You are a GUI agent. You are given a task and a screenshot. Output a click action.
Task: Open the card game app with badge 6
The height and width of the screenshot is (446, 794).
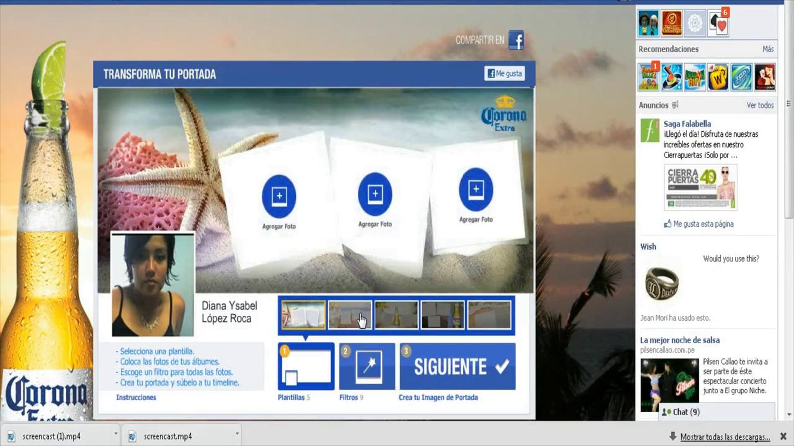pos(718,23)
